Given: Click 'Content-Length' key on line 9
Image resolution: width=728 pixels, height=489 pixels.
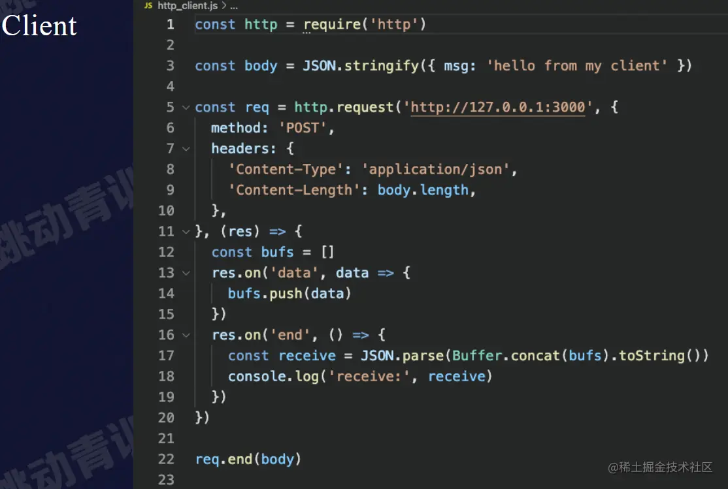Looking at the screenshot, I should (x=294, y=190).
